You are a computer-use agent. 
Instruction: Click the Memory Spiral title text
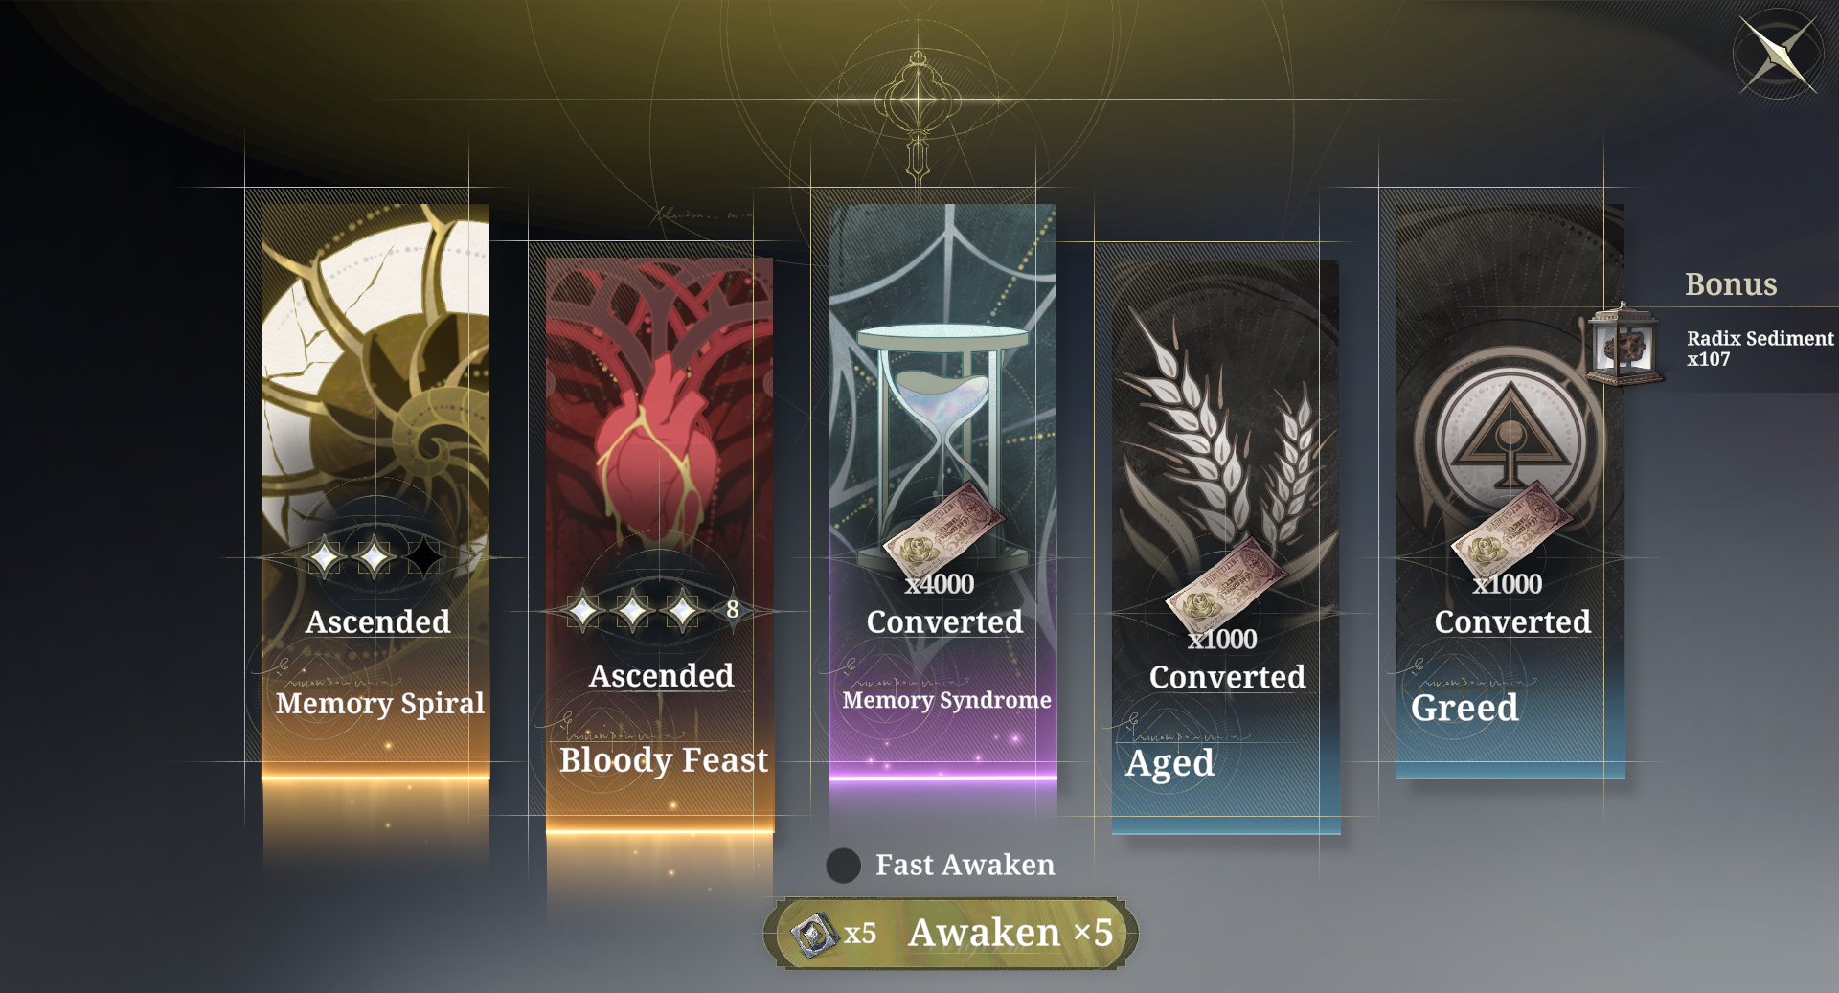click(380, 704)
